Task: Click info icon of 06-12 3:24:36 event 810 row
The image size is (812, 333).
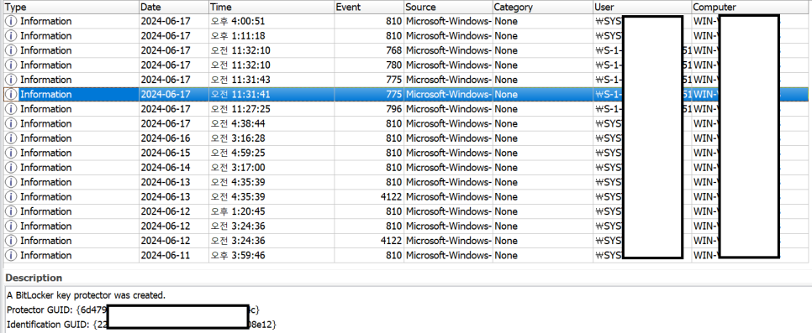Action: (x=10, y=226)
